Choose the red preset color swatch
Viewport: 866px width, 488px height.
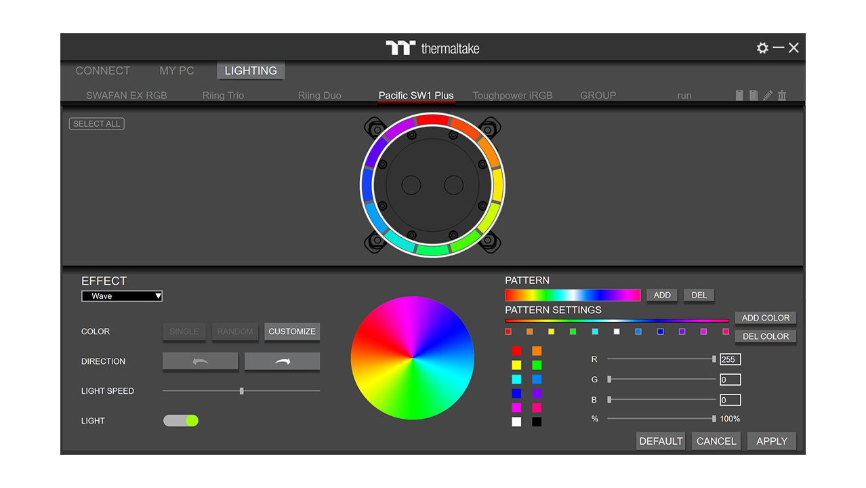516,351
